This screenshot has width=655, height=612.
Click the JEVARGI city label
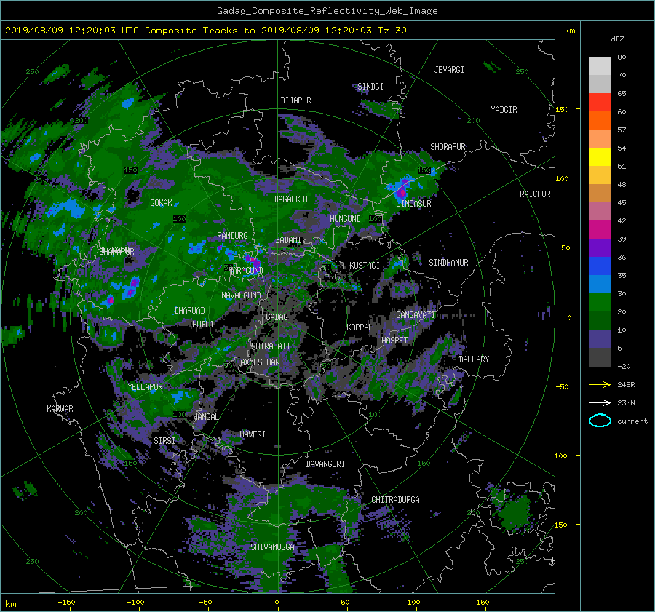click(449, 70)
